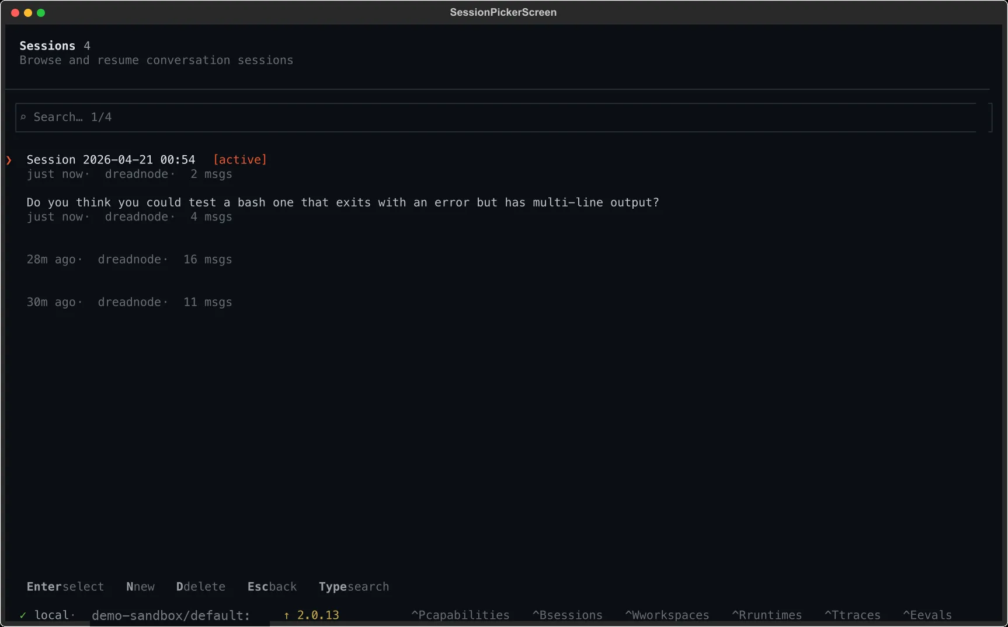Click the Sessions heading
This screenshot has width=1008, height=627.
click(47, 46)
